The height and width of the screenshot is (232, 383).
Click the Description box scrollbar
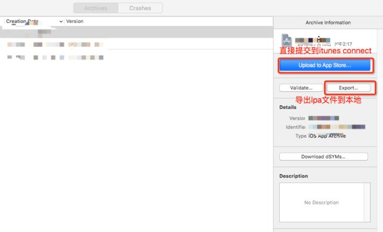(367, 203)
